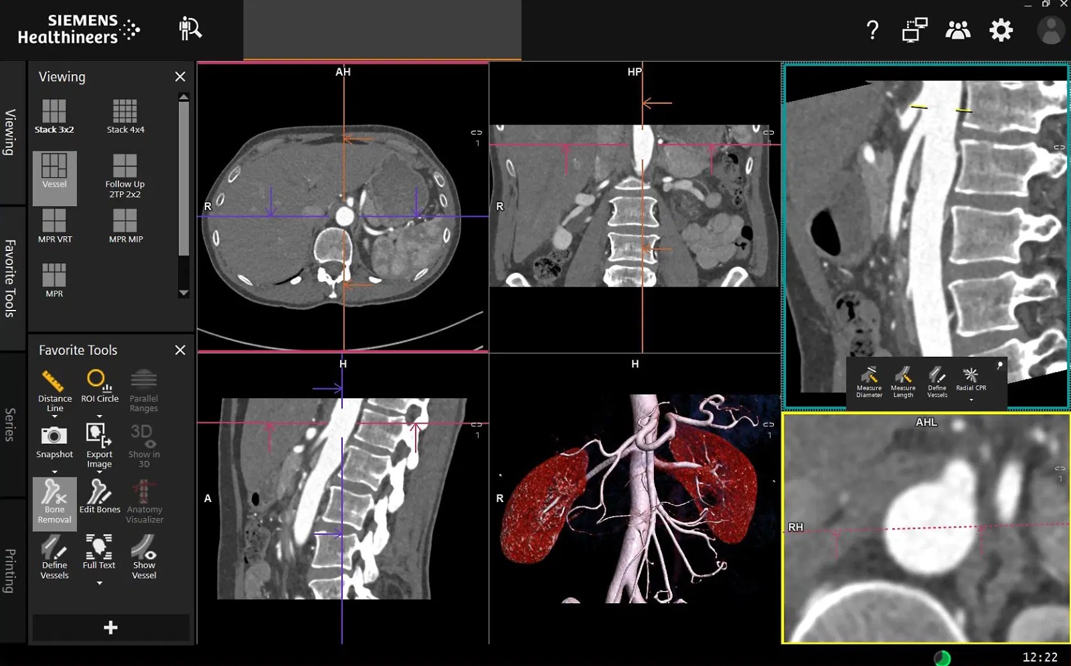The width and height of the screenshot is (1071, 666).
Task: Close the Favorite Tools panel
Action: click(180, 350)
